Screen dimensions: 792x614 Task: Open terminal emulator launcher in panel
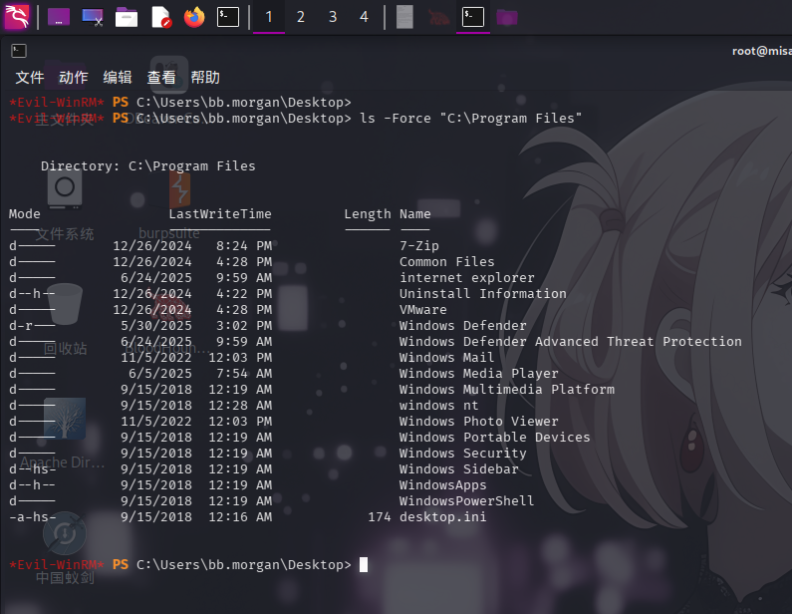click(x=228, y=17)
